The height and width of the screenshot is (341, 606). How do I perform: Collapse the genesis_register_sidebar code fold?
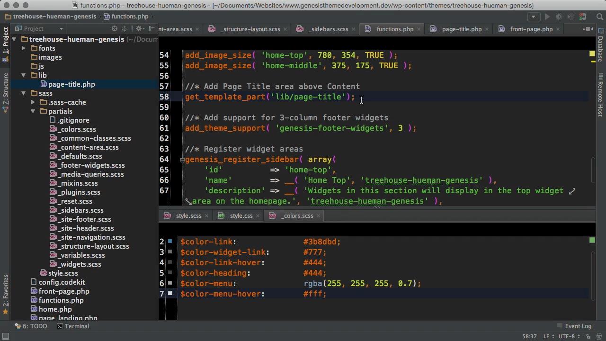pyautogui.click(x=182, y=160)
